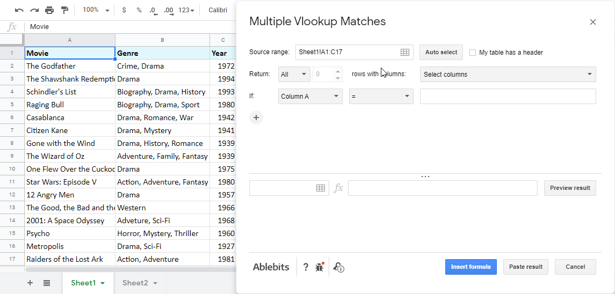Open the range picker in the Source range field
Screen dimensions: 615x294
[405, 52]
